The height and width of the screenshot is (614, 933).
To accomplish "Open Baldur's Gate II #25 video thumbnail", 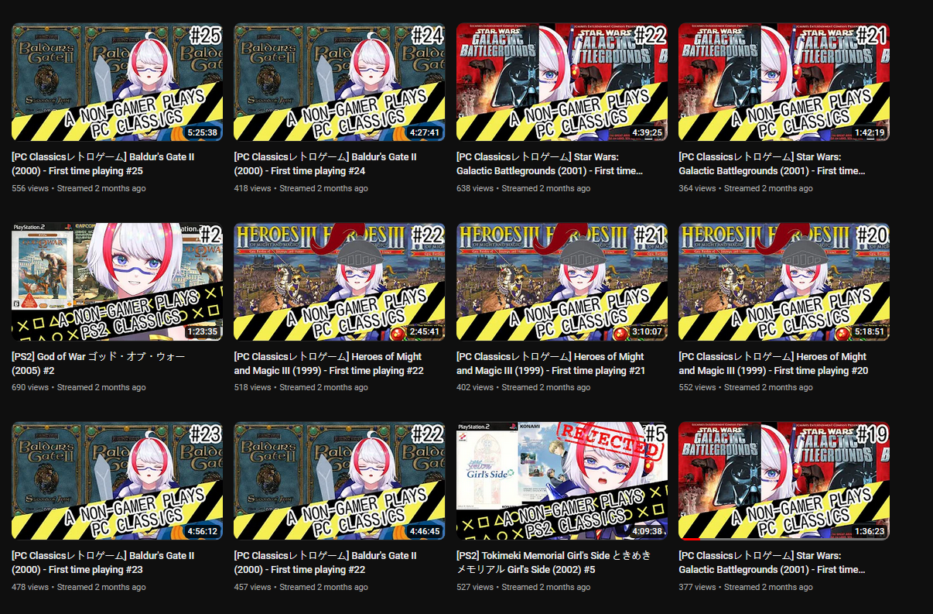I will [x=117, y=81].
